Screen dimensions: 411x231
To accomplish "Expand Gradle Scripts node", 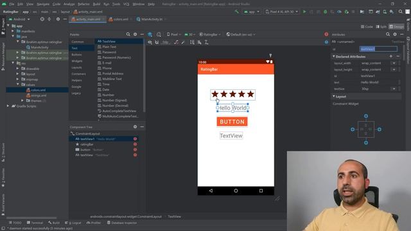I will 8,106.
